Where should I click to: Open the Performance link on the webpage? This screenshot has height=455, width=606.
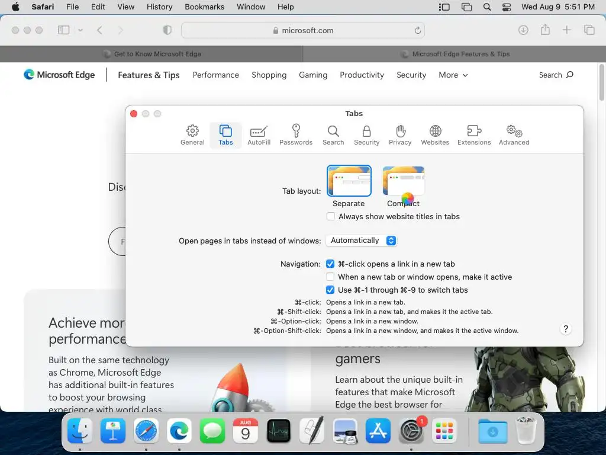point(215,75)
